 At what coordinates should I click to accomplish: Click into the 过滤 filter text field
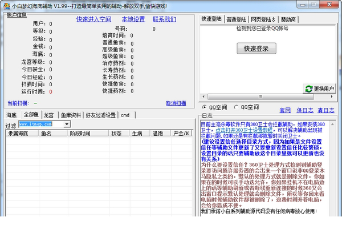pyautogui.click(x=41, y=124)
